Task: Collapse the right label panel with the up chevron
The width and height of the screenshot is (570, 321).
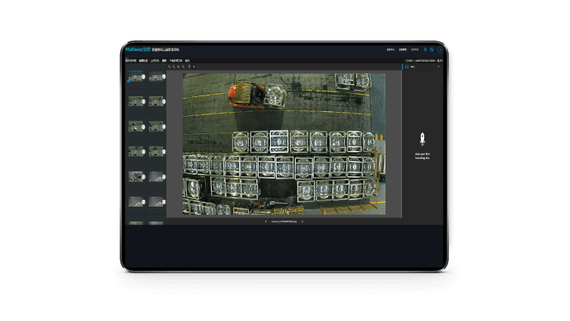Action: pyautogui.click(x=438, y=67)
